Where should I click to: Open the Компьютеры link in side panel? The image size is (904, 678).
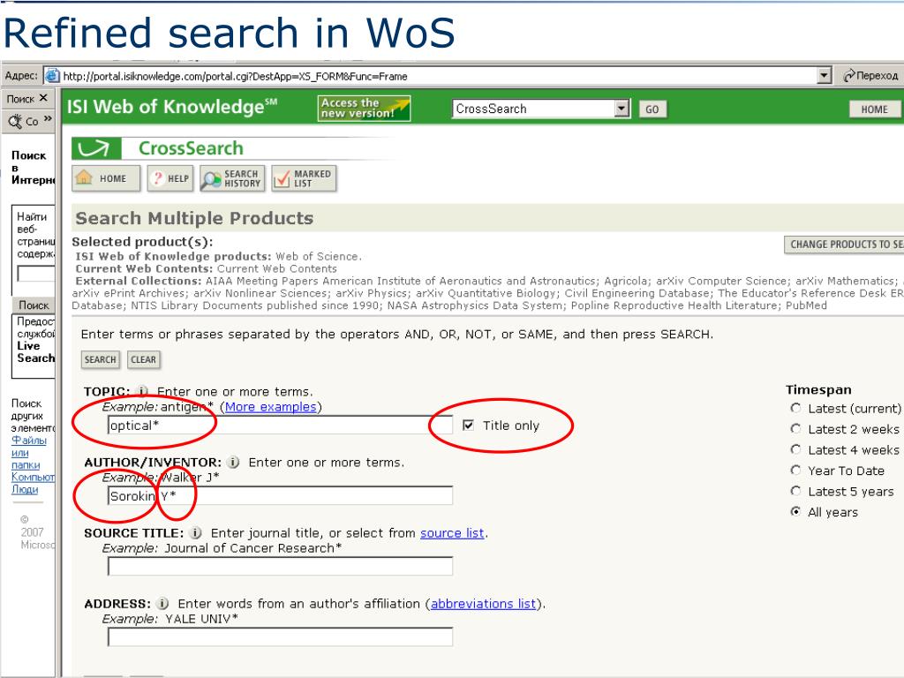coord(33,477)
